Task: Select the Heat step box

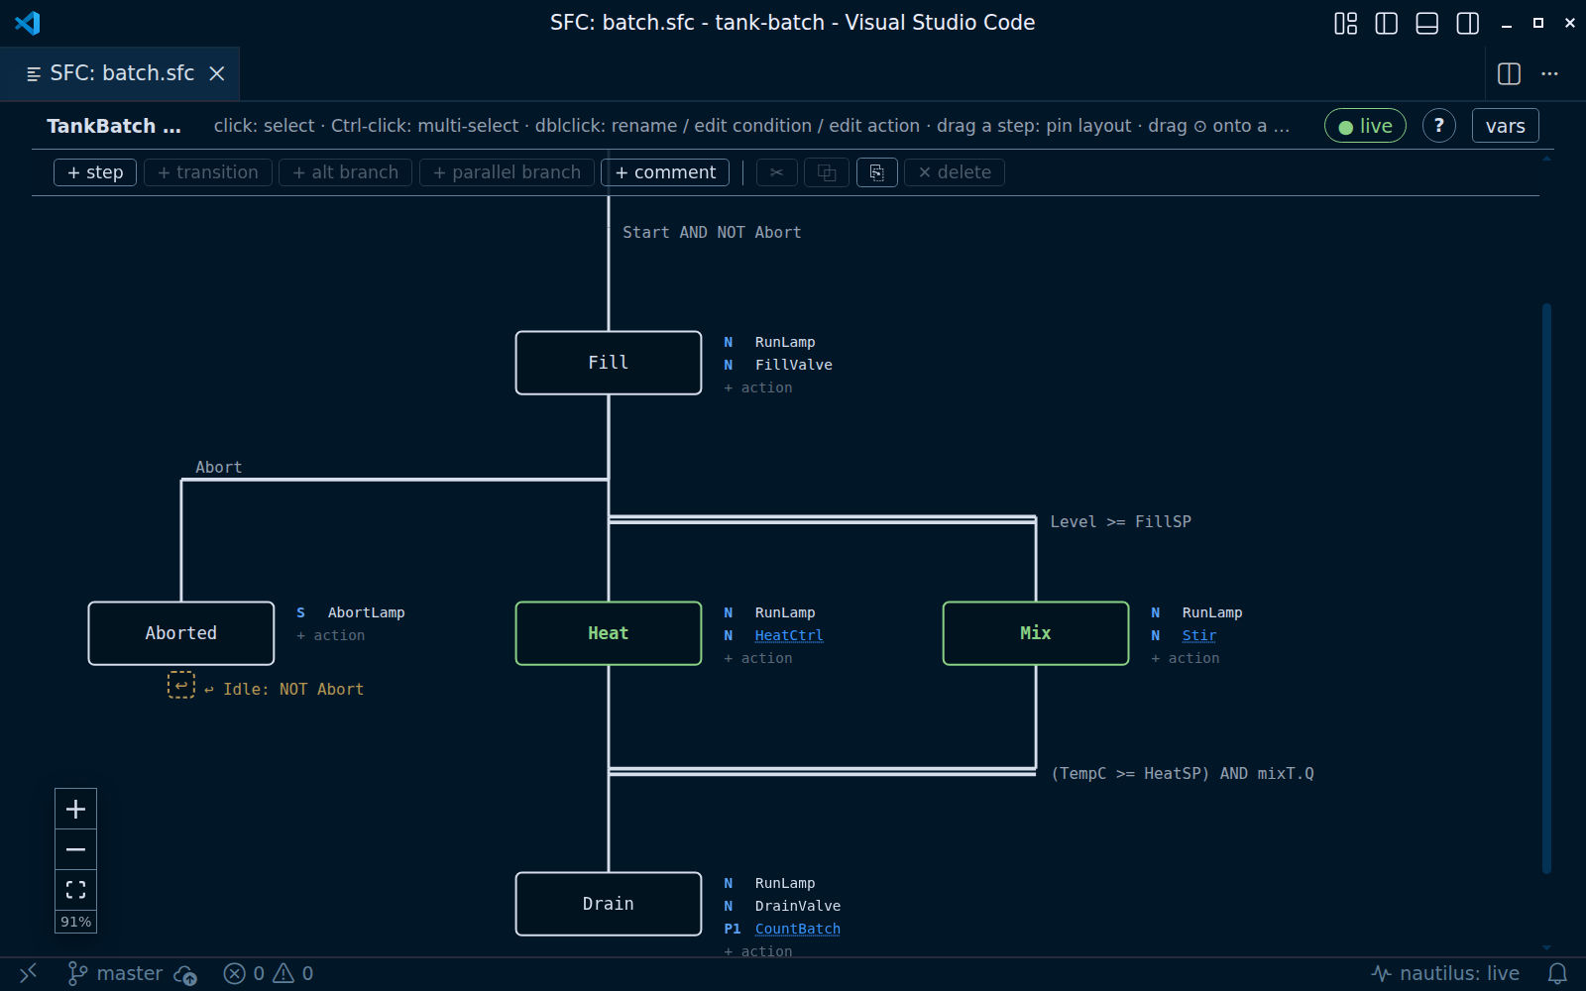Action: point(609,633)
